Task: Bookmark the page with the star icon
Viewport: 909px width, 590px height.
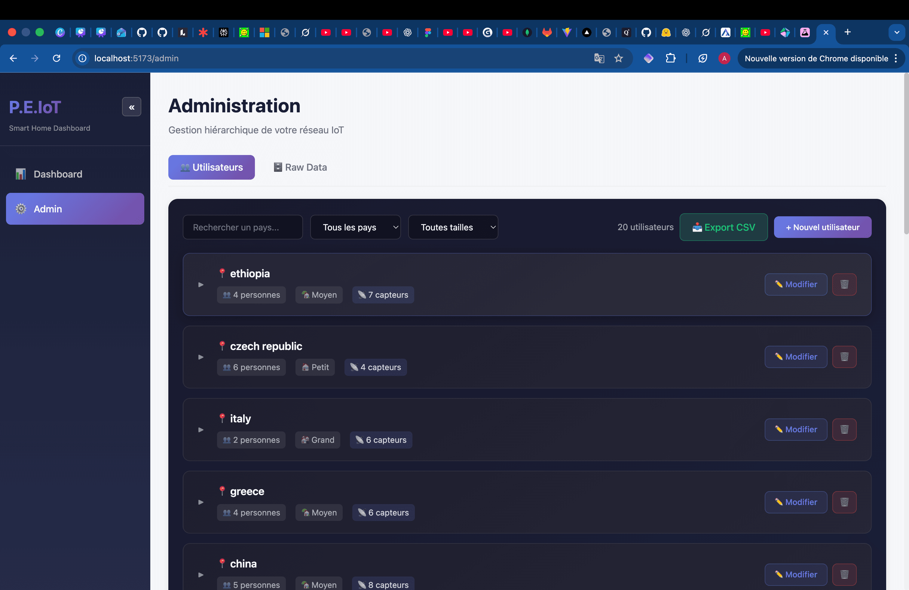Action: (x=619, y=58)
